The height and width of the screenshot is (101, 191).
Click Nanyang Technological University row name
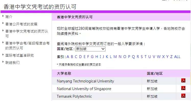(x=85, y=81)
